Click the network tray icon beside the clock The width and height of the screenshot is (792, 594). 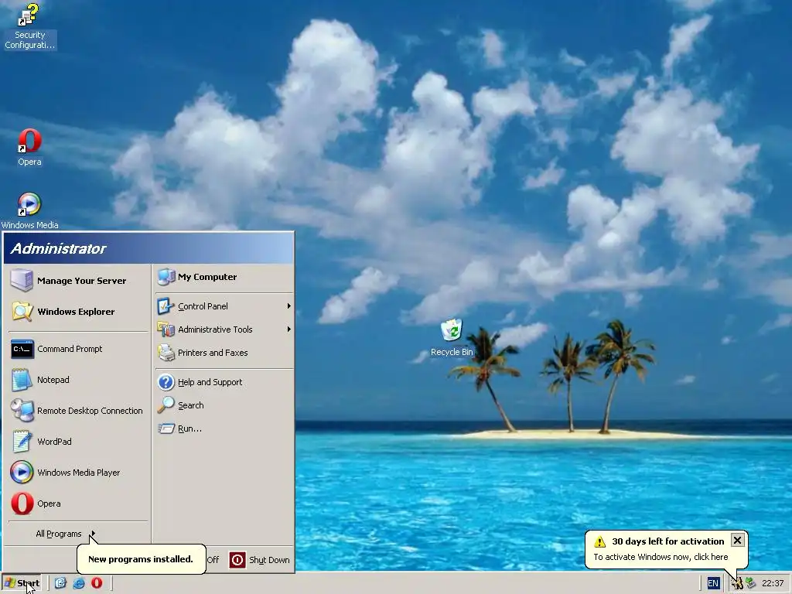750,583
